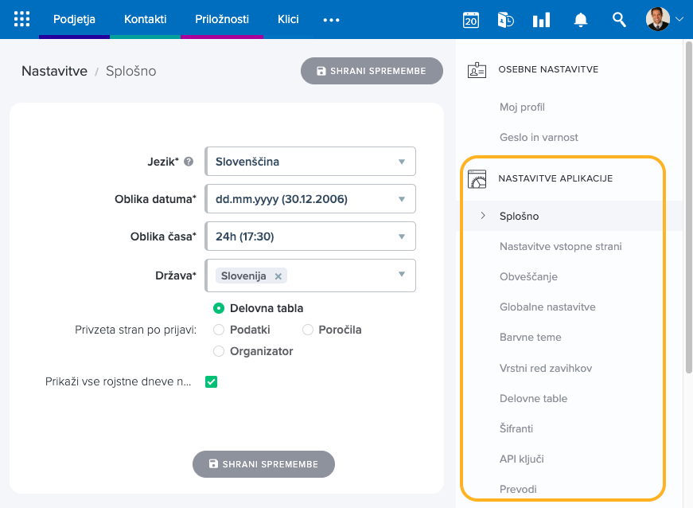Expand the Oblika časa dropdown
This screenshot has width=693, height=508.
click(x=310, y=236)
